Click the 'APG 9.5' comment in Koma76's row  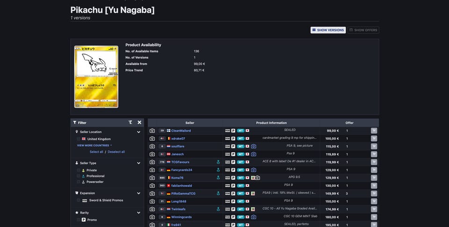point(294,177)
